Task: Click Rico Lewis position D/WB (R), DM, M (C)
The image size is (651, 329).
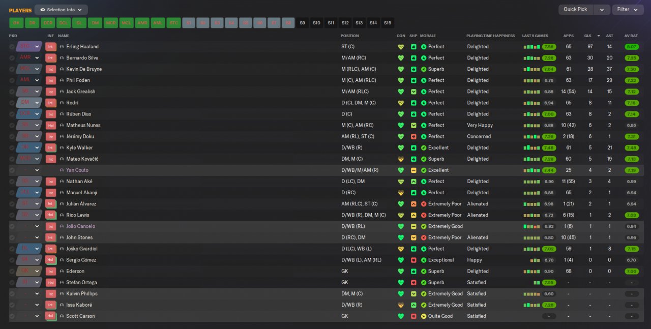Action: (x=364, y=215)
